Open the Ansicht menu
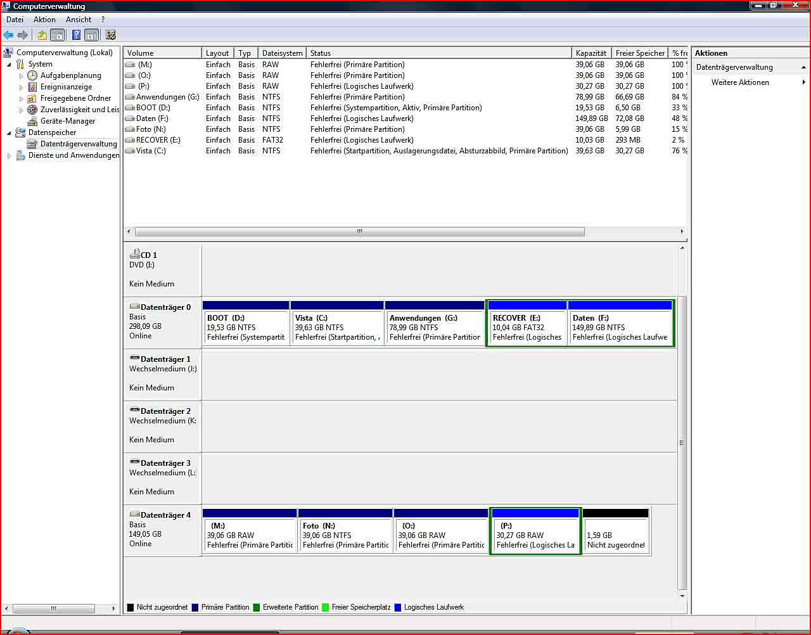Viewport: 811px width, 635px height. 79,20
